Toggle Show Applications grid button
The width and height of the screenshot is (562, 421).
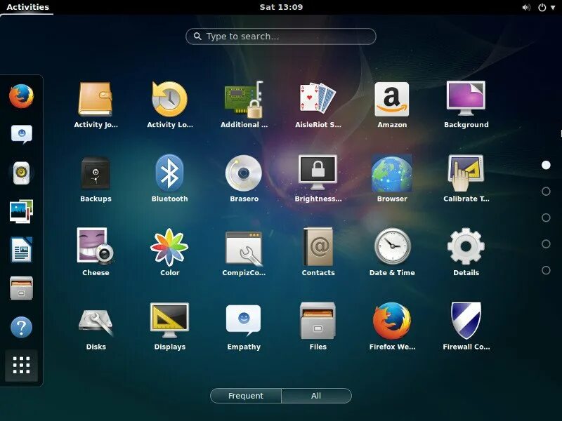(x=22, y=365)
